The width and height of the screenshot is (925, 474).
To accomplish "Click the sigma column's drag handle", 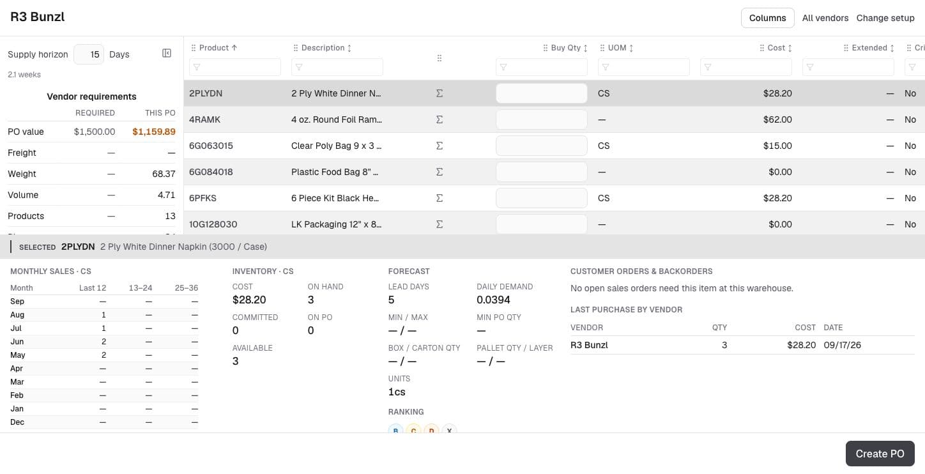I will click(x=439, y=58).
